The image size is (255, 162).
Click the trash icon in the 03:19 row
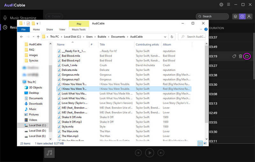(x=240, y=56)
